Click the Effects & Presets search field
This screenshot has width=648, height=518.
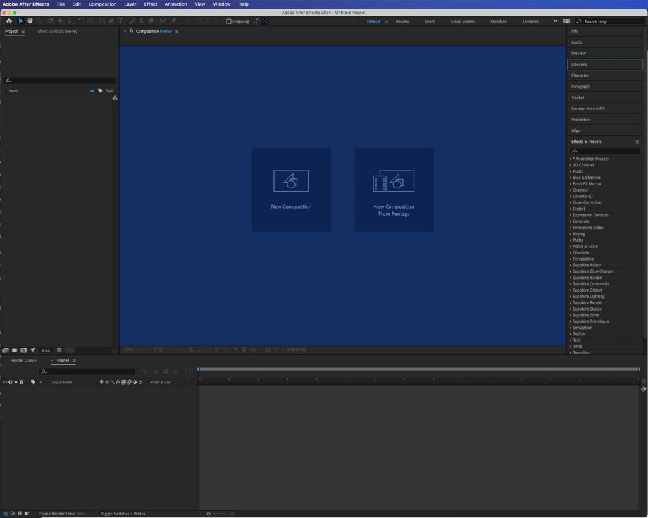pyautogui.click(x=605, y=151)
